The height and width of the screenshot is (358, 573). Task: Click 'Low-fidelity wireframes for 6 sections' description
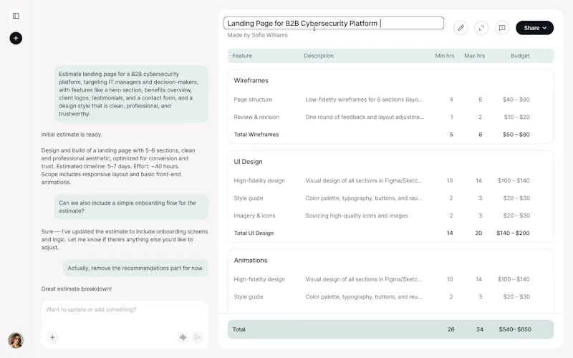coord(364,100)
